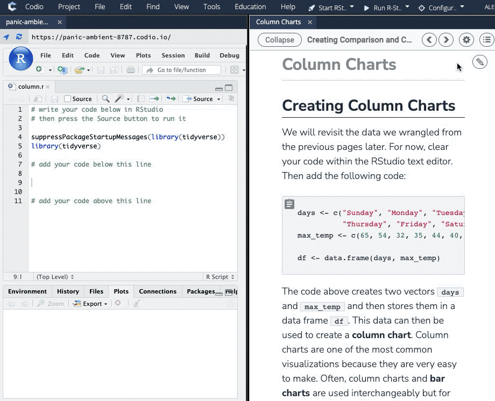
Task: Go to next guide page arrow
Action: [445, 40]
